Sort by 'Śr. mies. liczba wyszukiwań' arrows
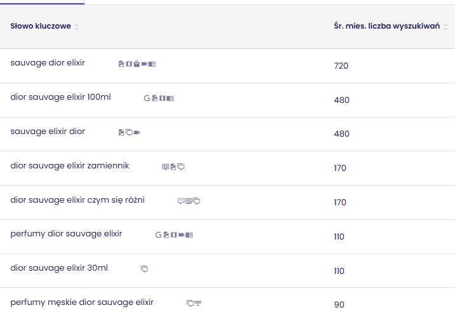 [445, 27]
